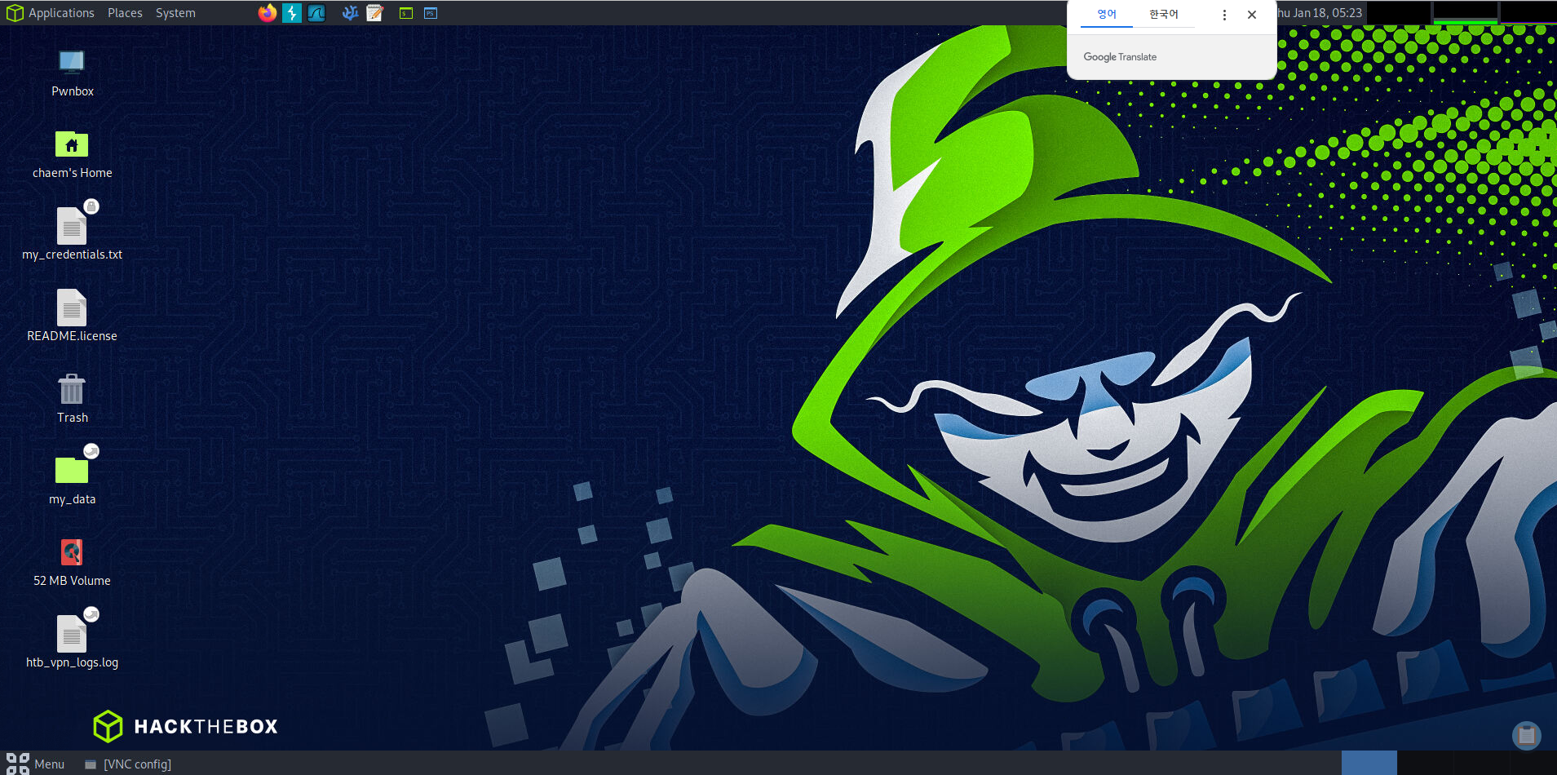The height and width of the screenshot is (775, 1557).
Task: Open the System menu
Action: (x=175, y=13)
